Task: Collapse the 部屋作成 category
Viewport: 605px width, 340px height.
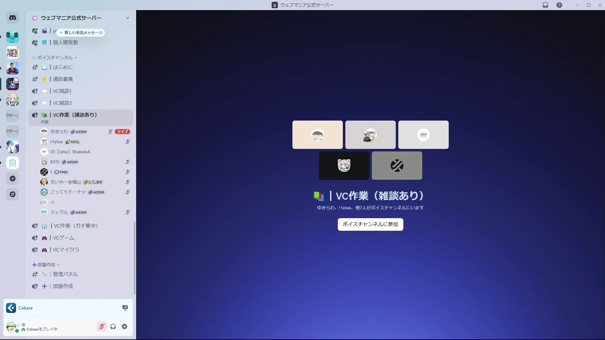Action: 46,265
